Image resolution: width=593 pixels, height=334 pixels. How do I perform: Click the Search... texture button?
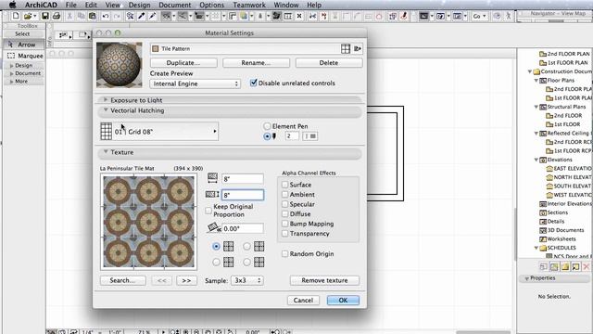tap(123, 280)
